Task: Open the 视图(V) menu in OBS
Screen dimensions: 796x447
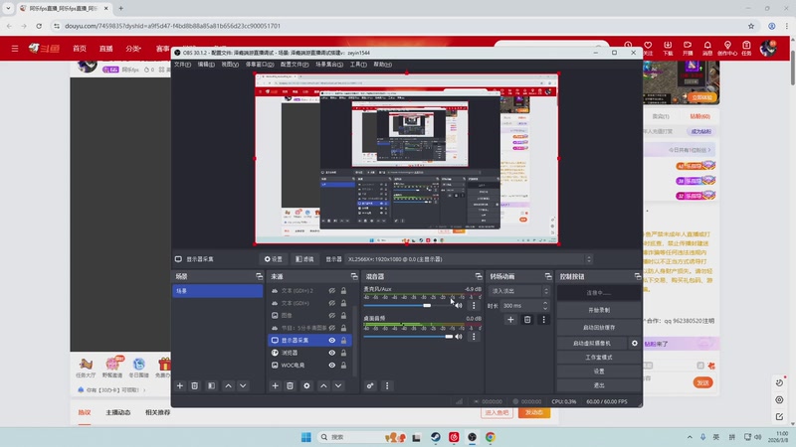Action: coord(230,65)
